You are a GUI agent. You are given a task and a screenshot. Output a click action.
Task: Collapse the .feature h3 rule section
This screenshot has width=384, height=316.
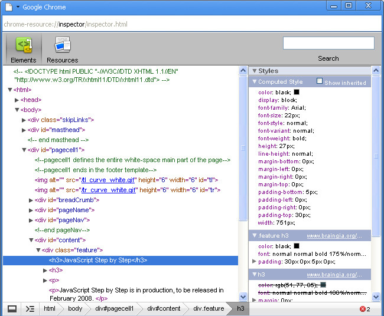tap(255, 235)
